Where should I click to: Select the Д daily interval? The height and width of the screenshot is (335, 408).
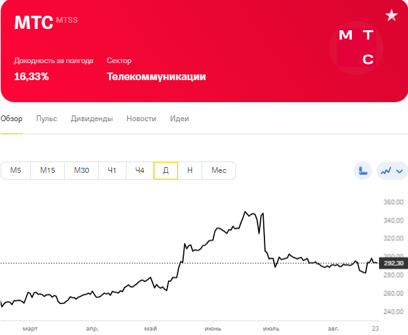coord(166,170)
